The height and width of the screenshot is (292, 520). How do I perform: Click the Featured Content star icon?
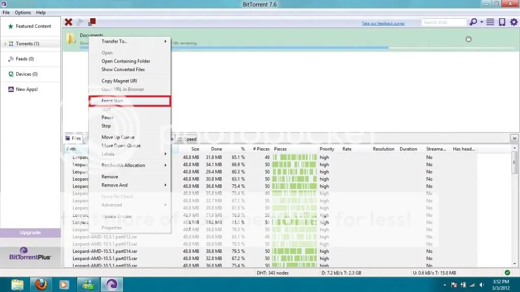11,26
